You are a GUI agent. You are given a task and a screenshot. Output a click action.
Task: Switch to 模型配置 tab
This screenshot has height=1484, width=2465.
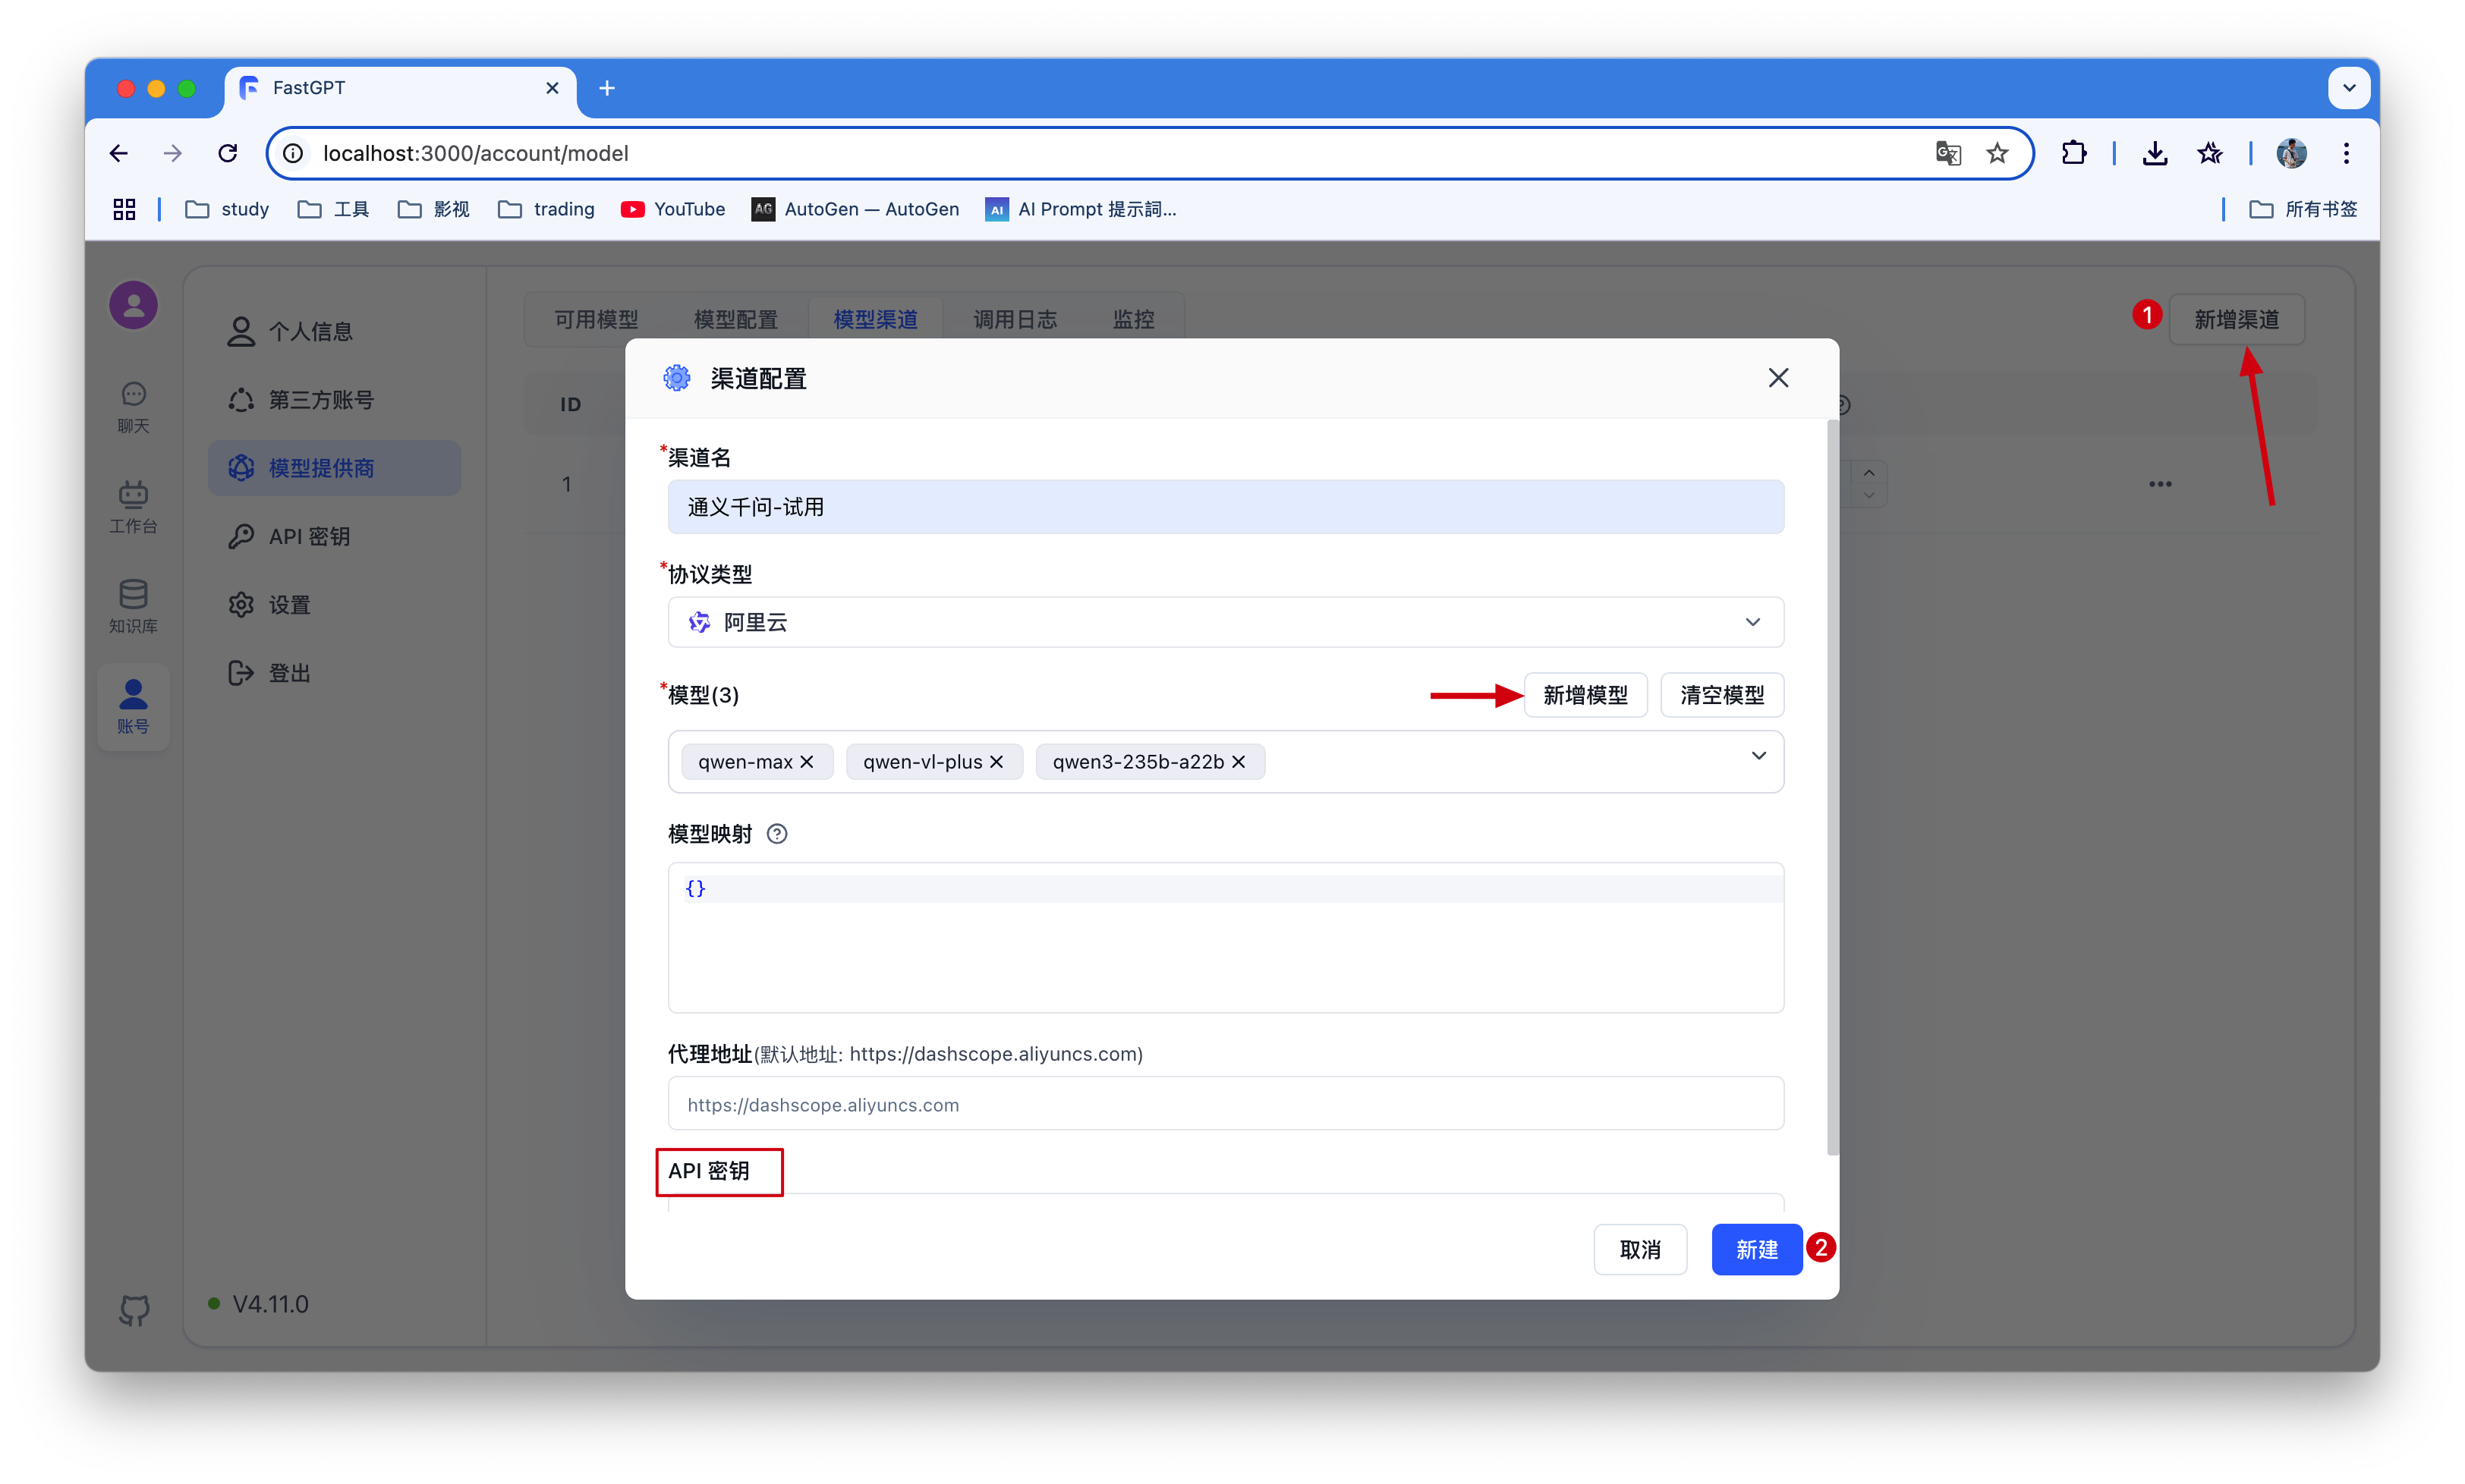[735, 319]
